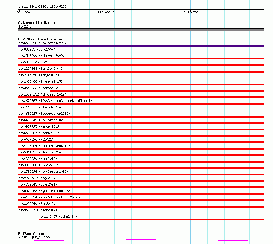
Task: Click the Cytogenetic Bands track title
Action: 37,23
